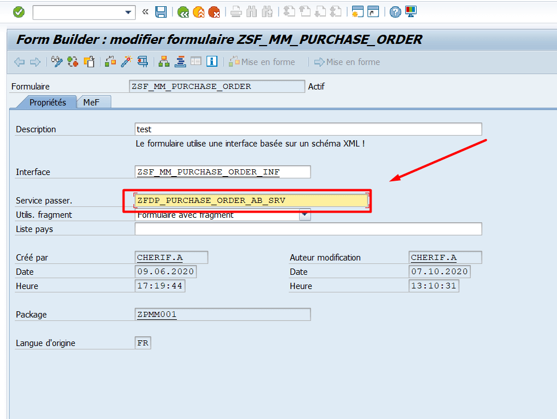The width and height of the screenshot is (557, 419).
Task: Click the back arrow in application toolbar
Action: 19,62
